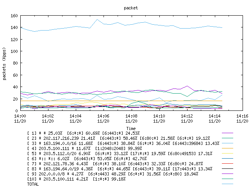Image resolution: width=250 pixels, height=188 pixels.
Task: Click the y-axis tick value 80
Action: pos(15,63)
